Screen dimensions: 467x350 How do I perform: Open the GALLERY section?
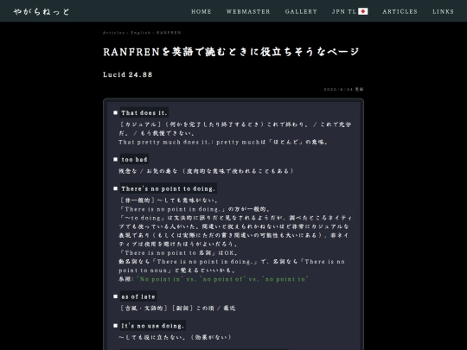301,11
